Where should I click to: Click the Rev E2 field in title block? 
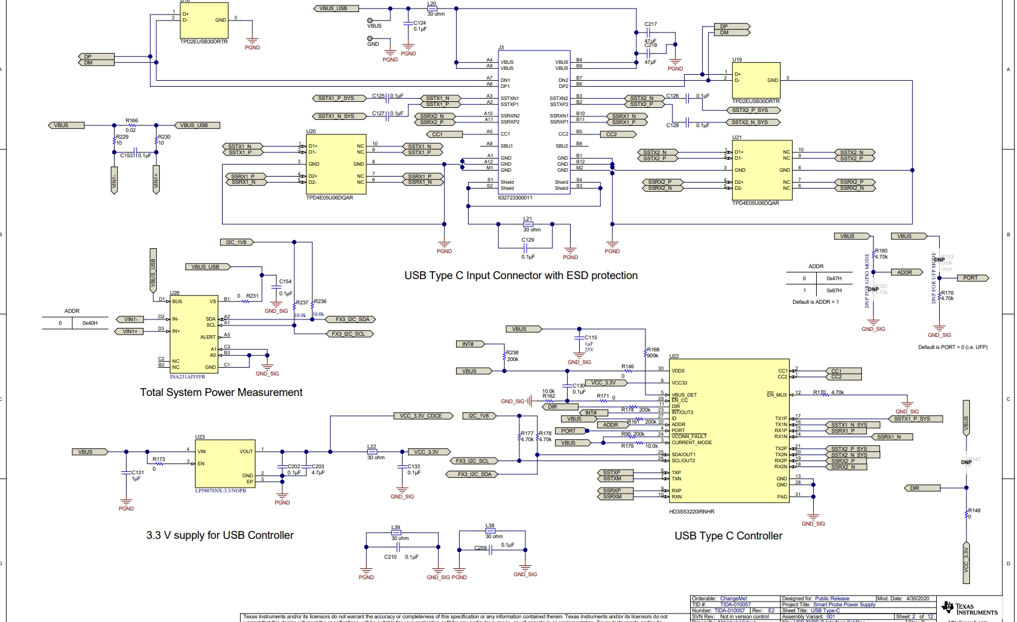tap(764, 611)
